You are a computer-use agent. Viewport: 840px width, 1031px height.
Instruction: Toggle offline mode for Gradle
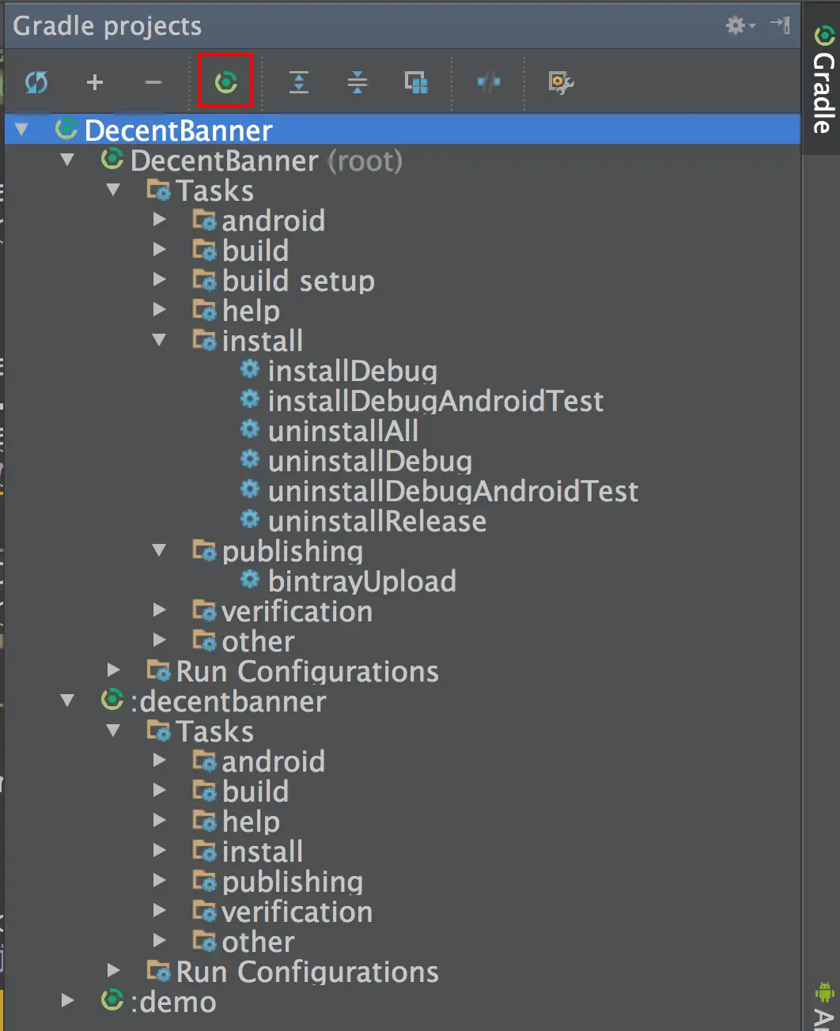pyautogui.click(x=488, y=81)
